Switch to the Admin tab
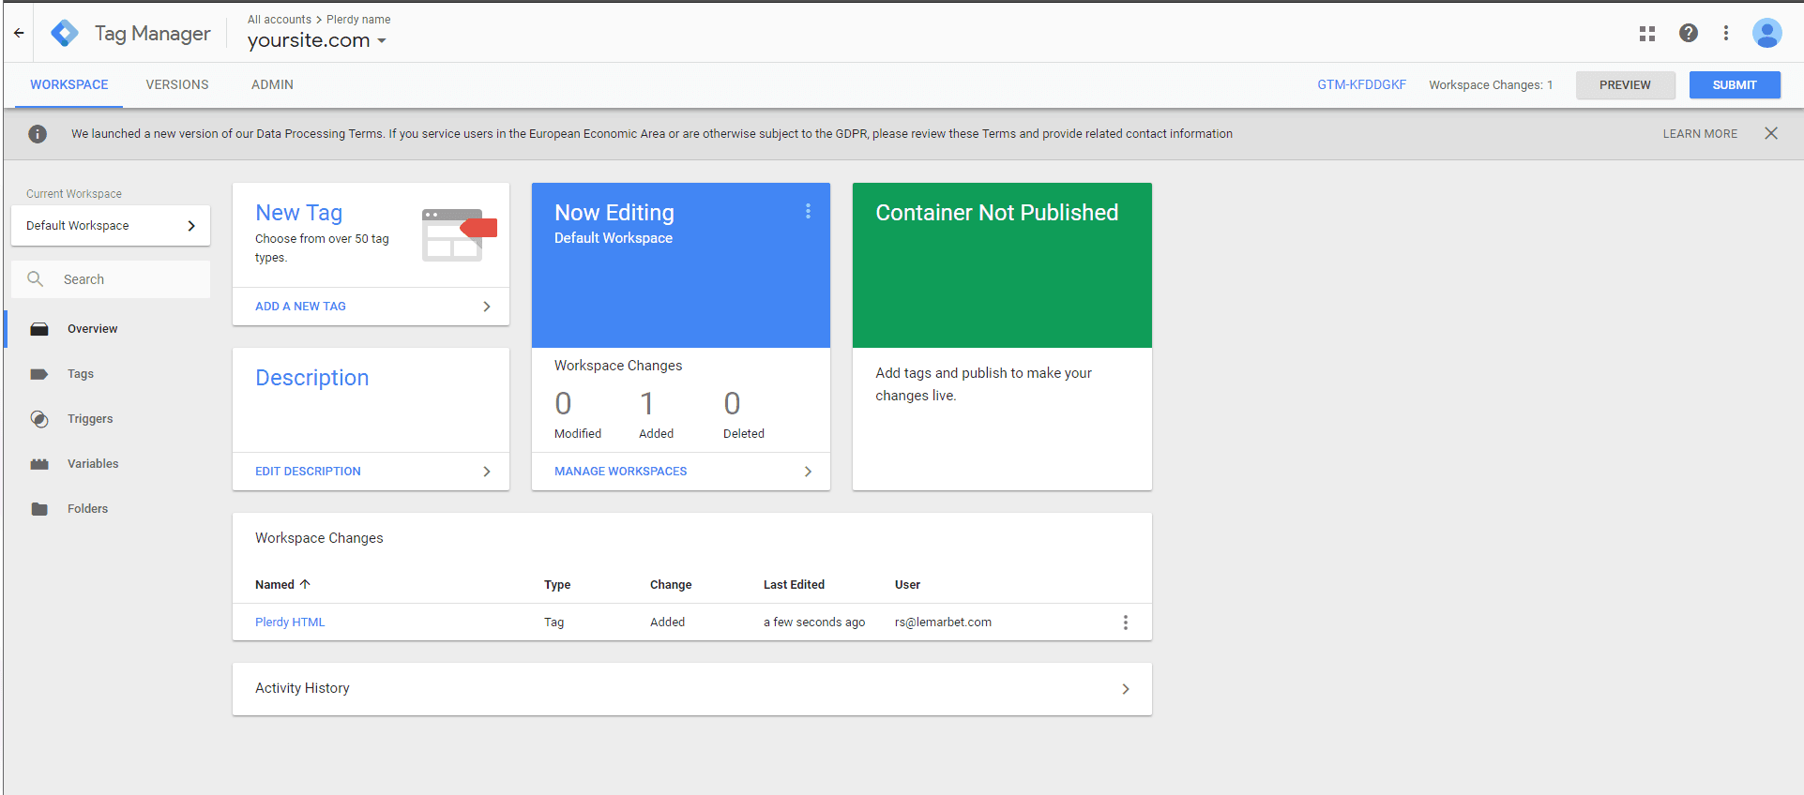The height and width of the screenshot is (795, 1804). [272, 84]
